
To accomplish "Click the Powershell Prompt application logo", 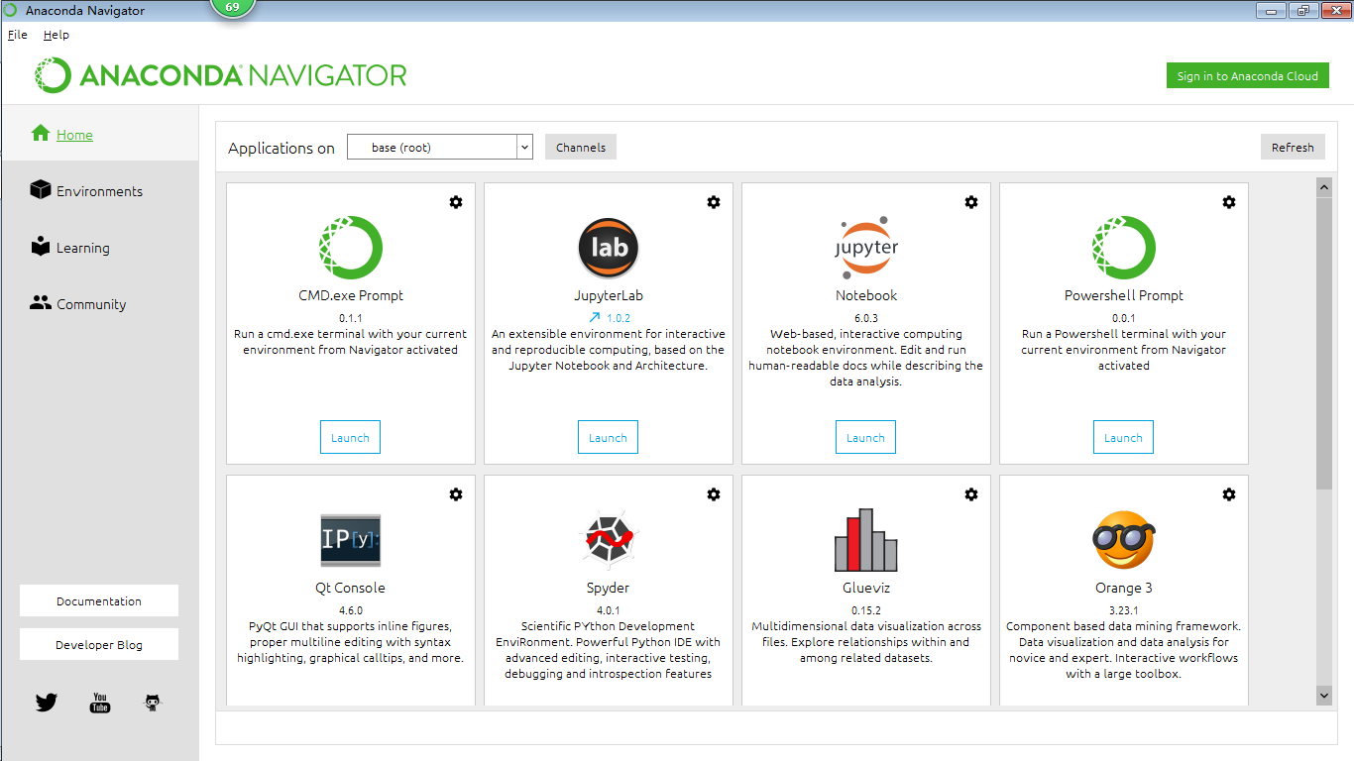I will pyautogui.click(x=1124, y=248).
